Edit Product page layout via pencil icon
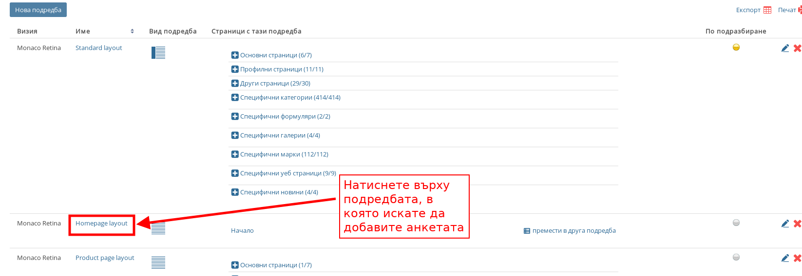802x276 pixels. point(785,258)
